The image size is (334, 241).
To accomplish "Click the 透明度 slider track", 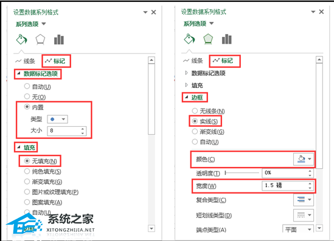I will [x=242, y=173].
